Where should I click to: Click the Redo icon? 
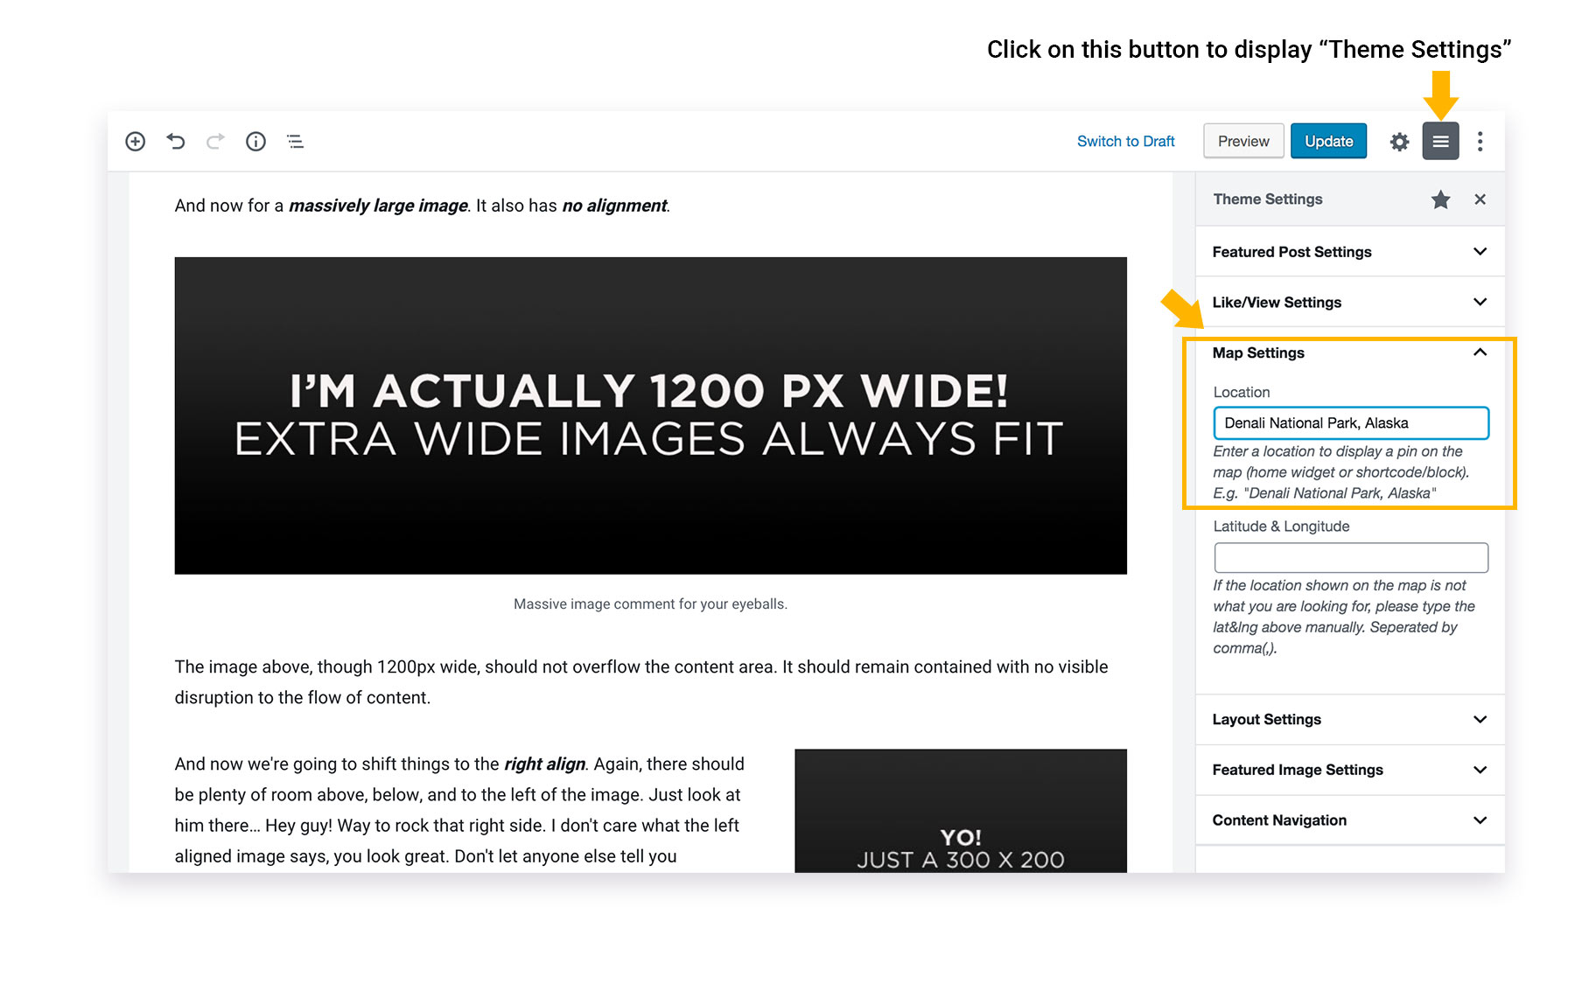click(x=215, y=141)
